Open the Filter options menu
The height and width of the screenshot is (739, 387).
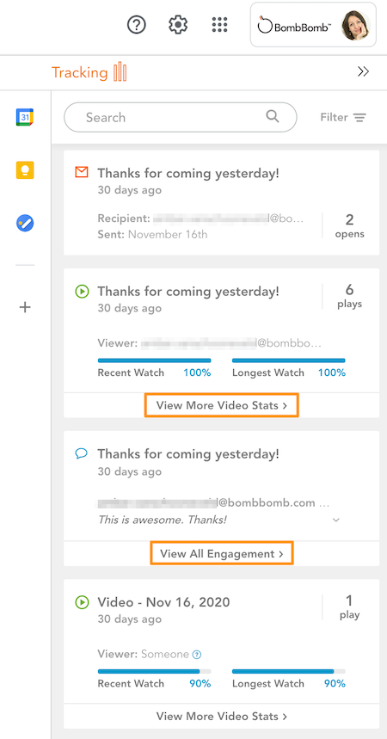pos(343,117)
